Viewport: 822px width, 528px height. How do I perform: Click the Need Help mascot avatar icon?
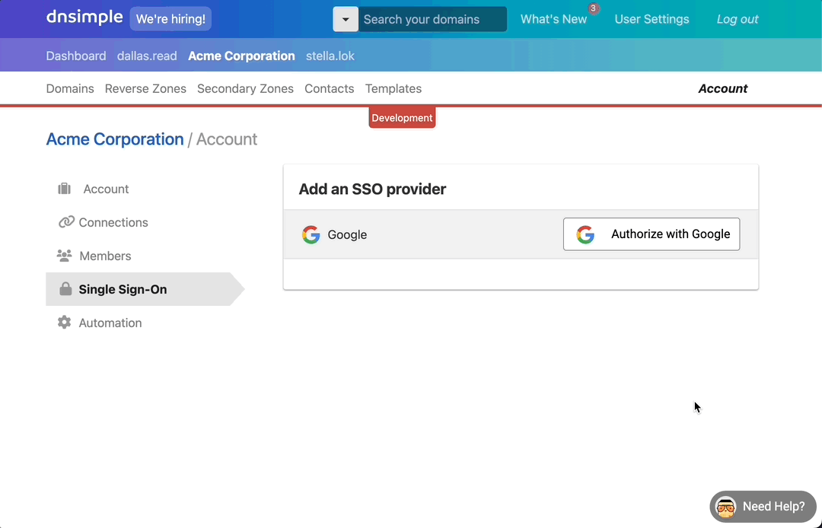tap(726, 507)
